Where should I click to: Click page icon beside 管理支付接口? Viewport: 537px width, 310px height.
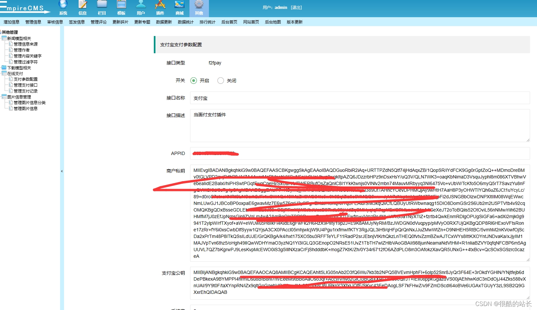pos(11,85)
